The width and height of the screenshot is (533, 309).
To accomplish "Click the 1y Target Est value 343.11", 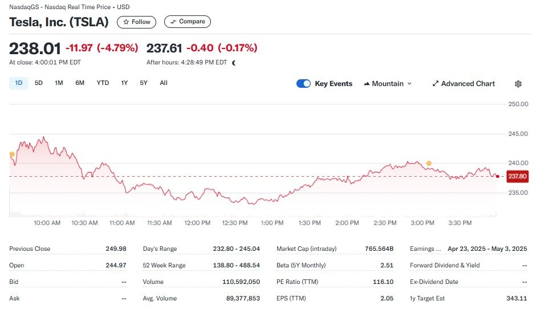I will [516, 299].
